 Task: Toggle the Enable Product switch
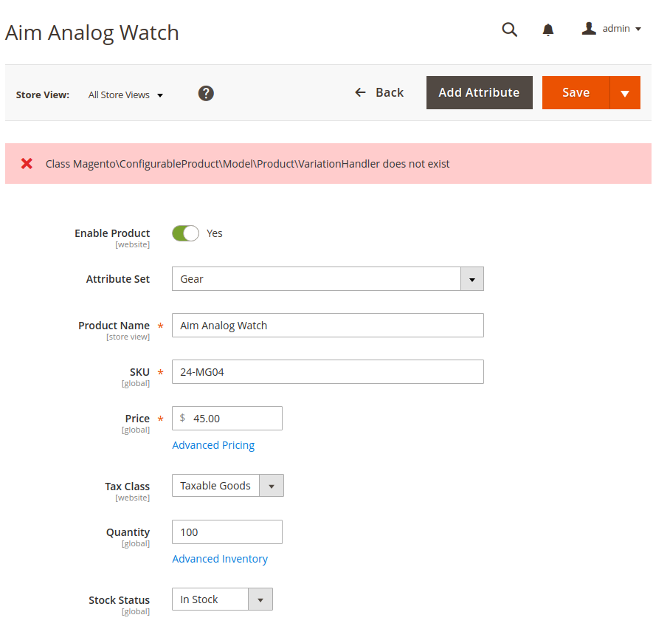click(185, 233)
